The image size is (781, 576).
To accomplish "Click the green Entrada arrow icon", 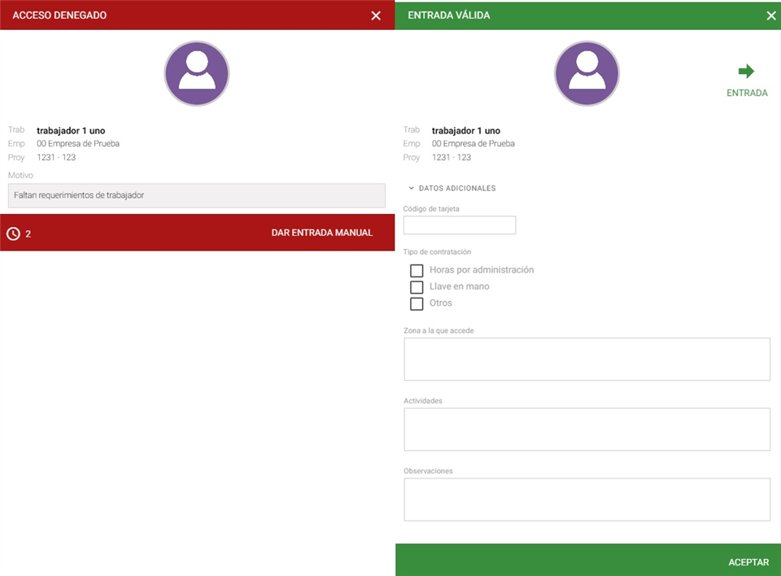I will [746, 72].
